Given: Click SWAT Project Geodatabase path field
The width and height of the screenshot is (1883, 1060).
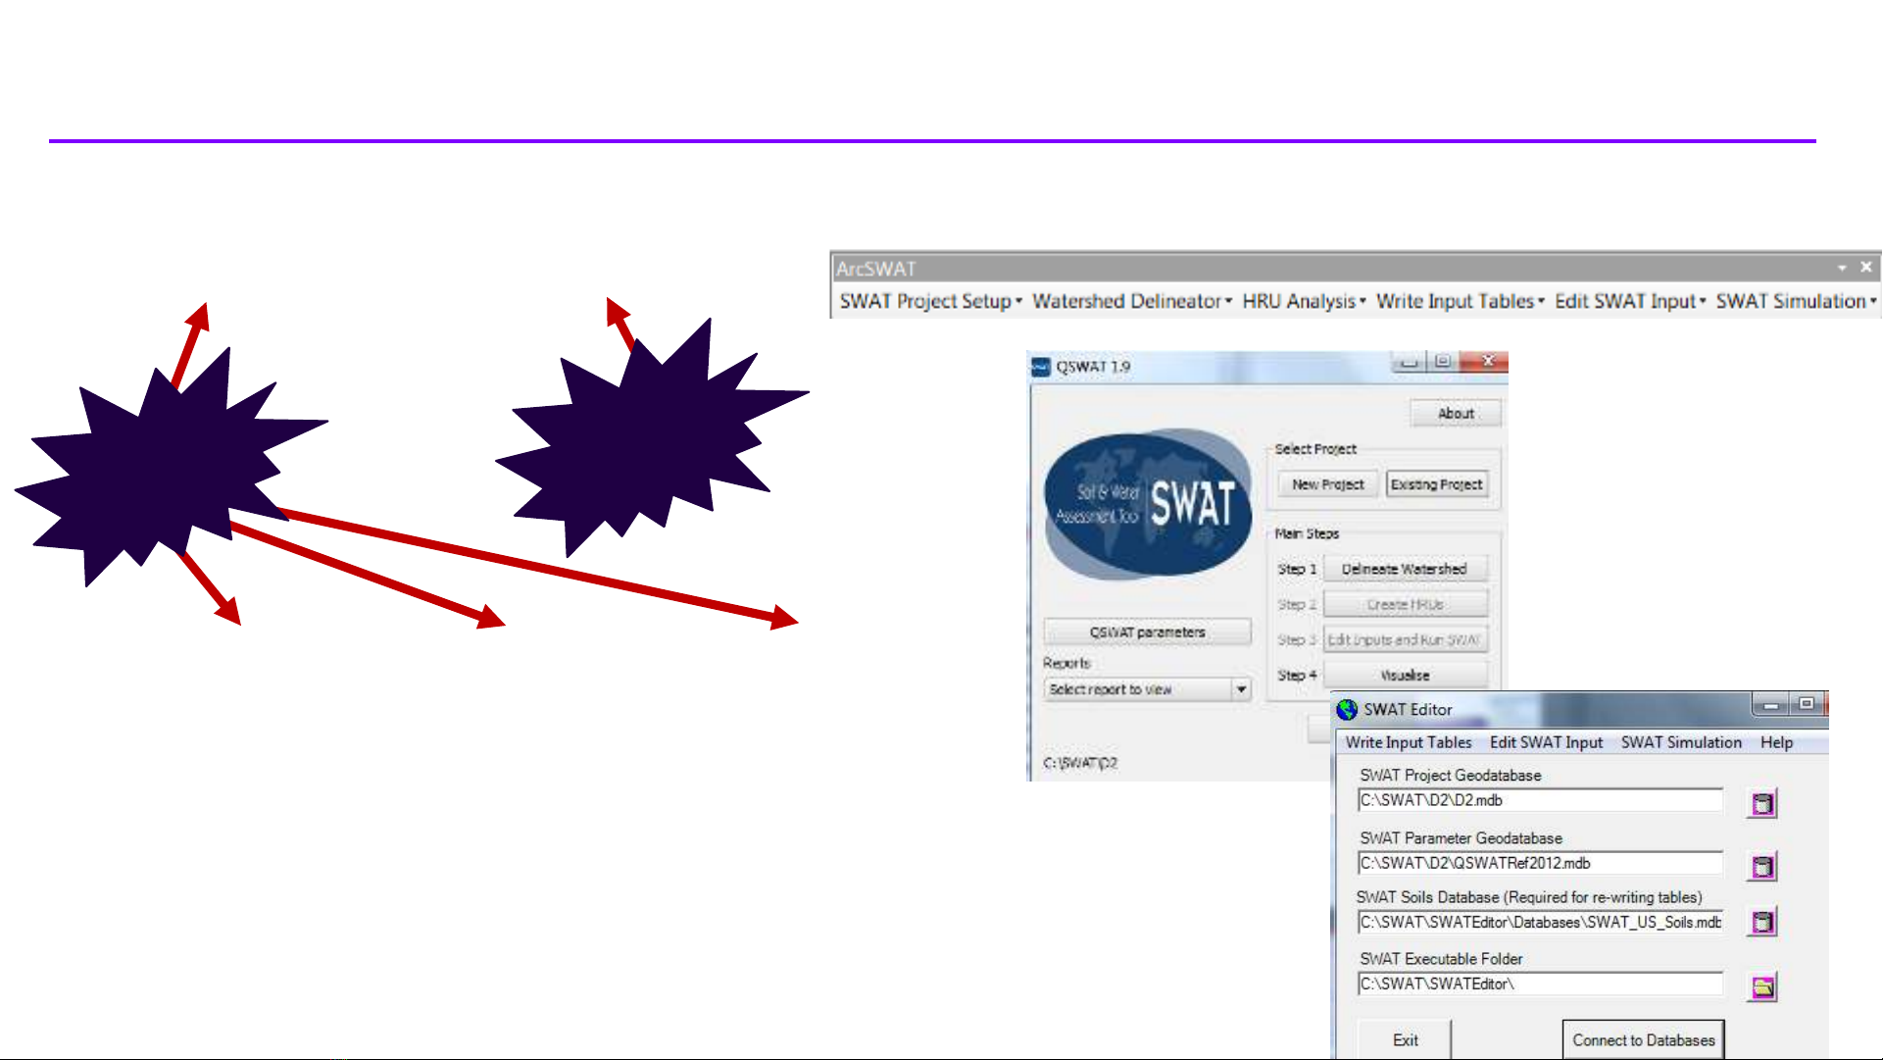Looking at the screenshot, I should coord(1540,800).
